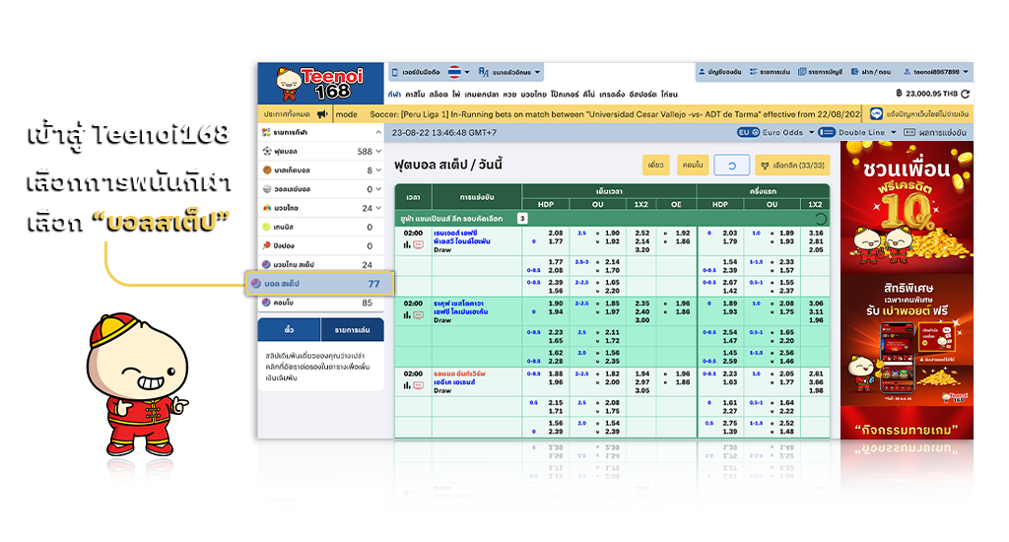1009x542 pixels.
Task: Click the league row refresh circle icon
Action: [x=820, y=219]
